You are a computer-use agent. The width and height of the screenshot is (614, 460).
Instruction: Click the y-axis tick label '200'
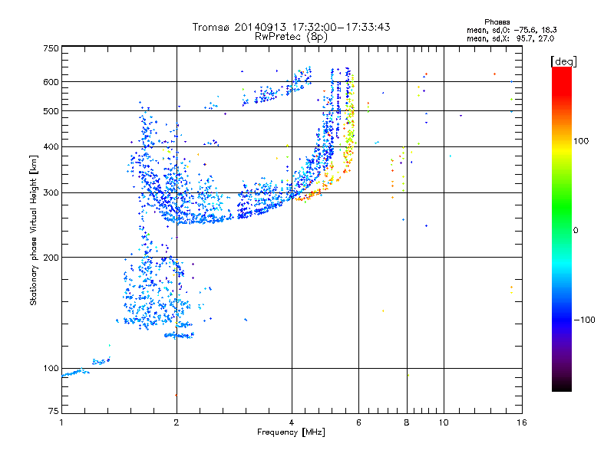(51, 258)
